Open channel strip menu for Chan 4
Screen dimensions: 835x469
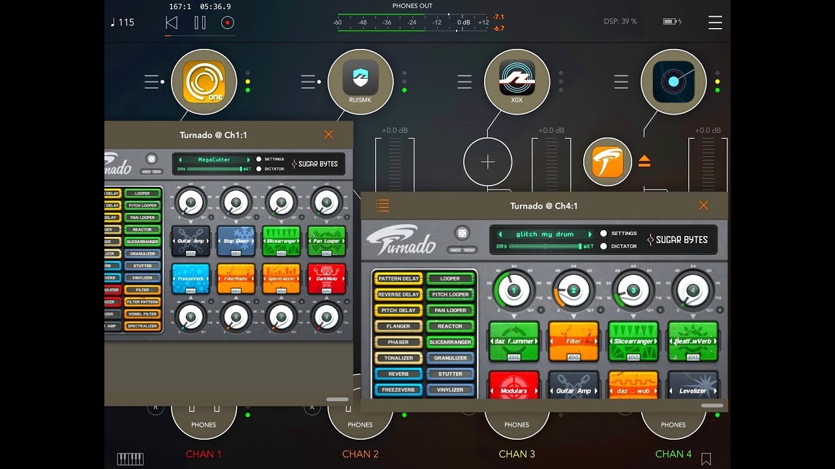[x=621, y=81]
